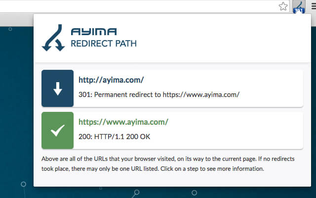Click empty space right of the 200 OK status
Image resolution: width=316 pixels, height=198 pixels.
tap(222, 136)
